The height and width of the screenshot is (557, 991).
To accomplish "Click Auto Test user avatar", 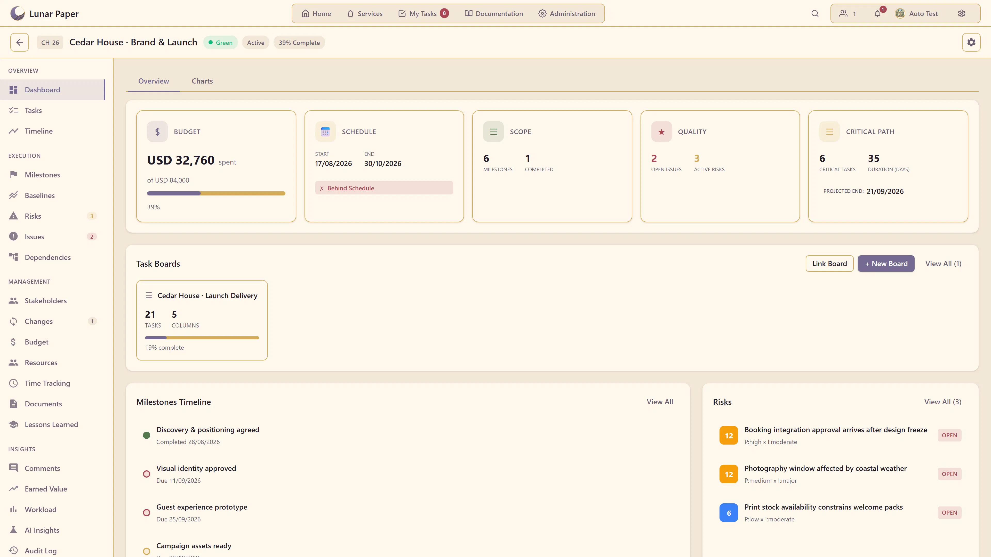I will point(900,13).
